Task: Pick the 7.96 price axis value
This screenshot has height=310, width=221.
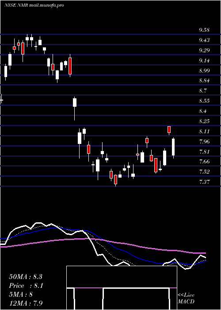Action: [204, 141]
